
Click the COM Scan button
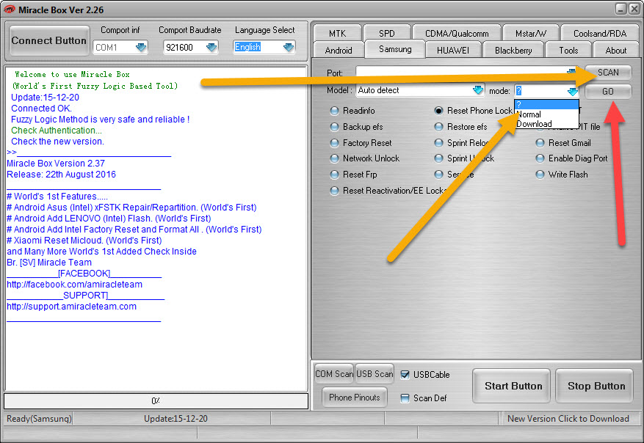334,373
